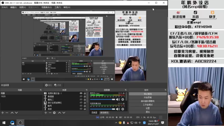Pop out the 控件 dock panel icon
The image size is (224, 126).
[x=165, y=90]
